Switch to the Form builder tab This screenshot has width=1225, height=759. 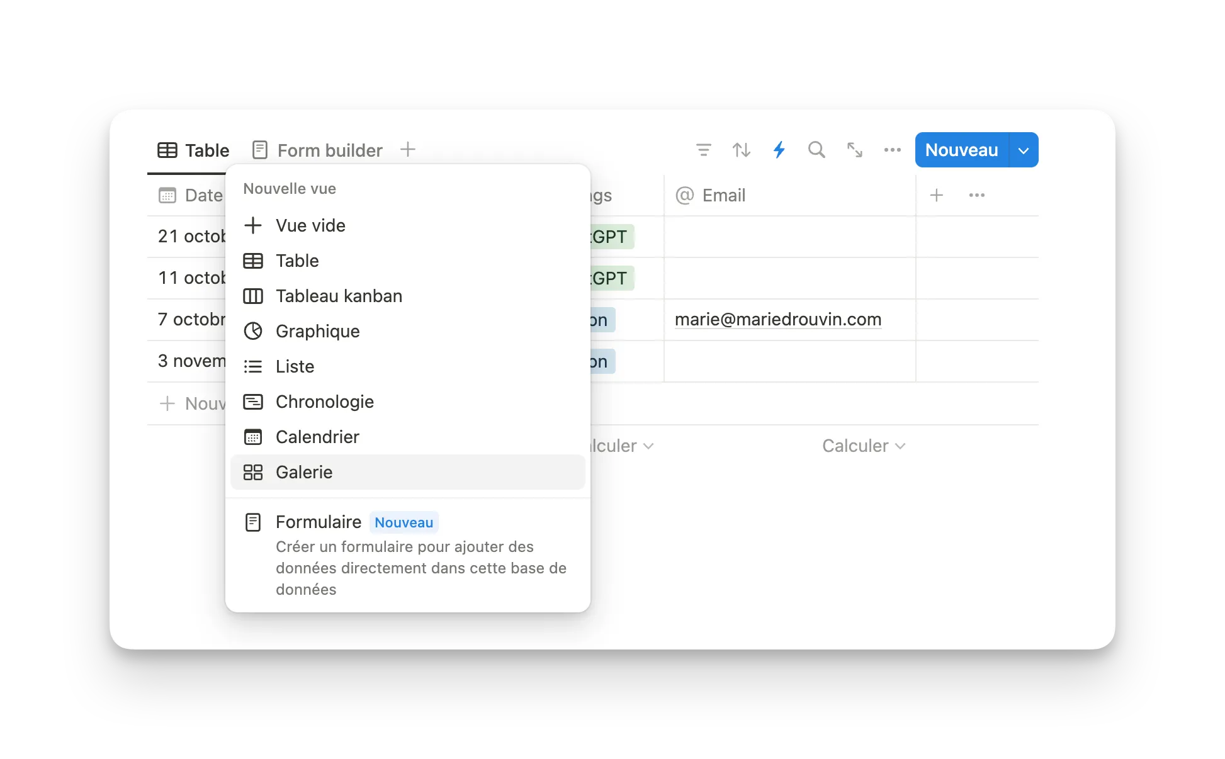(318, 150)
